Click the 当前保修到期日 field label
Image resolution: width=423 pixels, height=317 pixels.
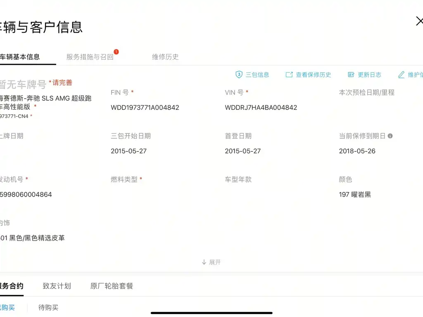click(362, 136)
